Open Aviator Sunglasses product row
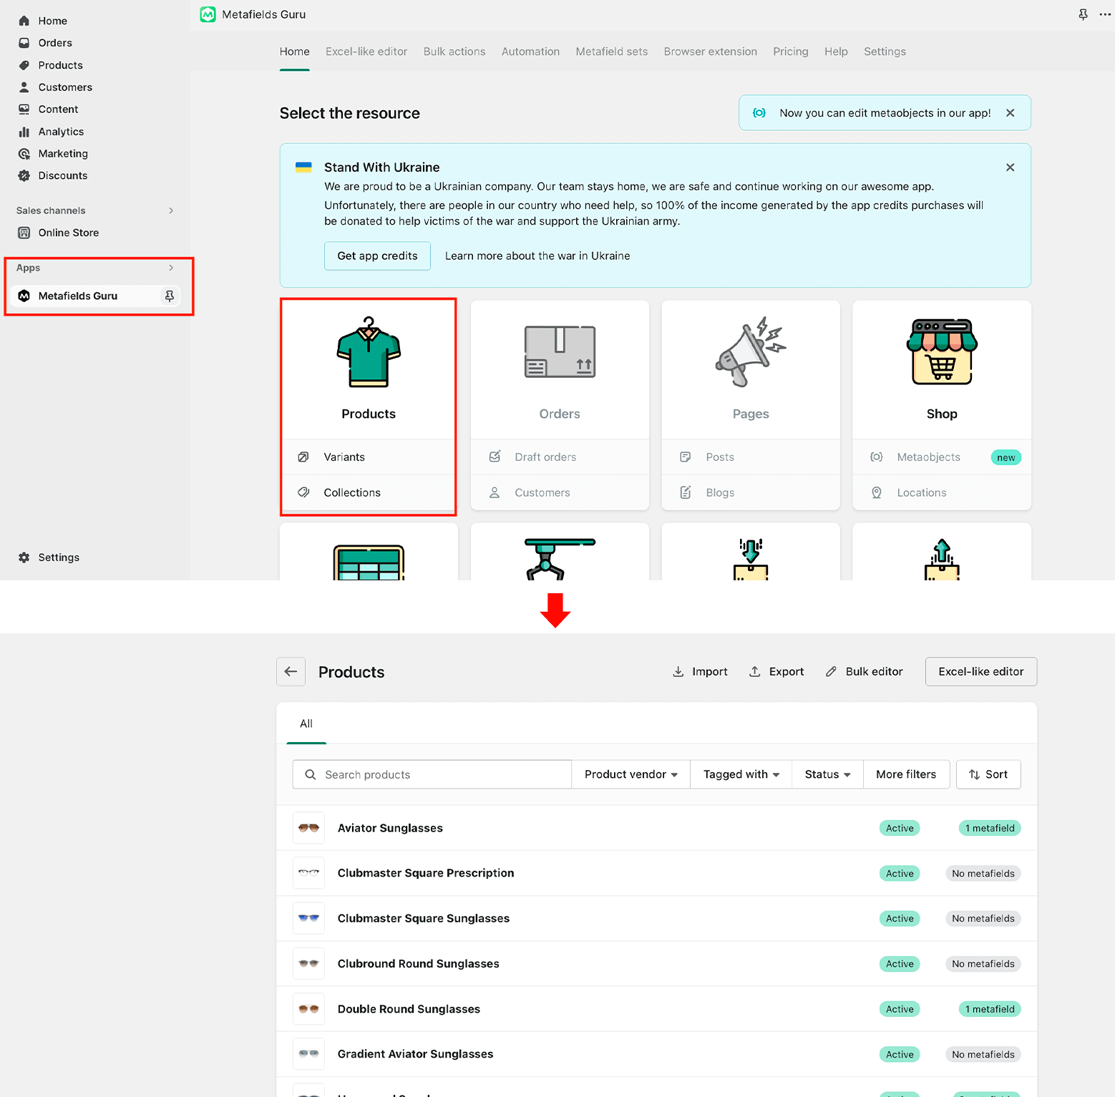The width and height of the screenshot is (1115, 1097). pos(657,828)
